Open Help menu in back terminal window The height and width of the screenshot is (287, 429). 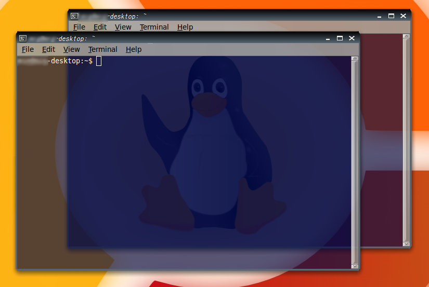[185, 27]
